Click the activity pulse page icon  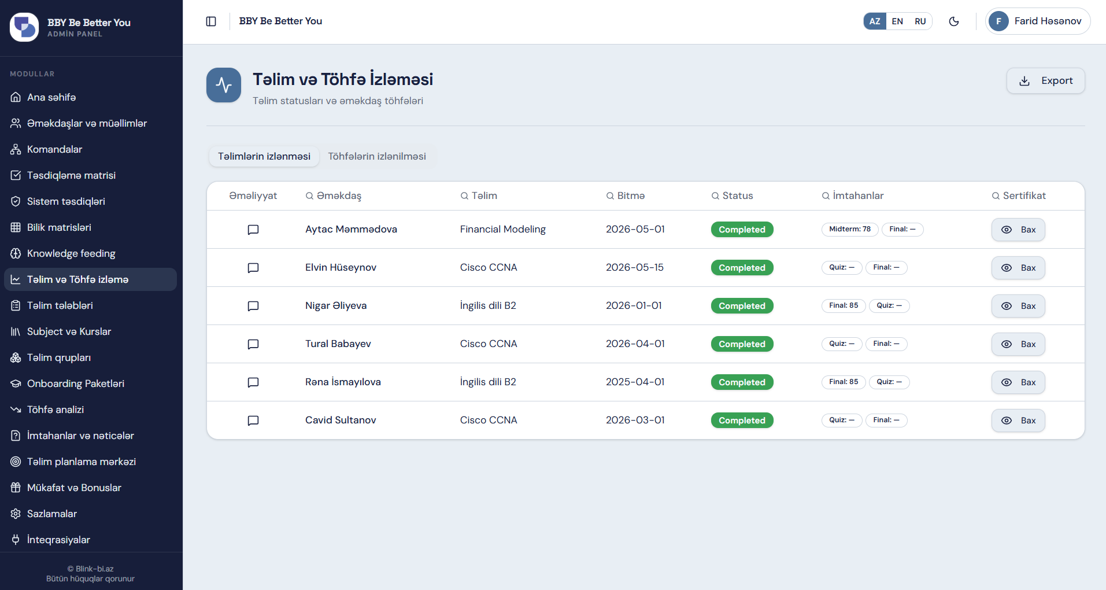coord(224,85)
